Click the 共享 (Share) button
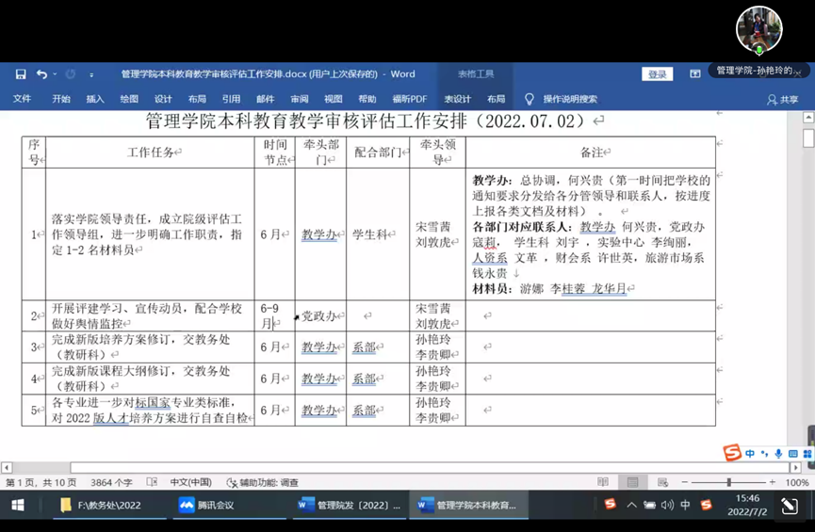 tap(782, 99)
